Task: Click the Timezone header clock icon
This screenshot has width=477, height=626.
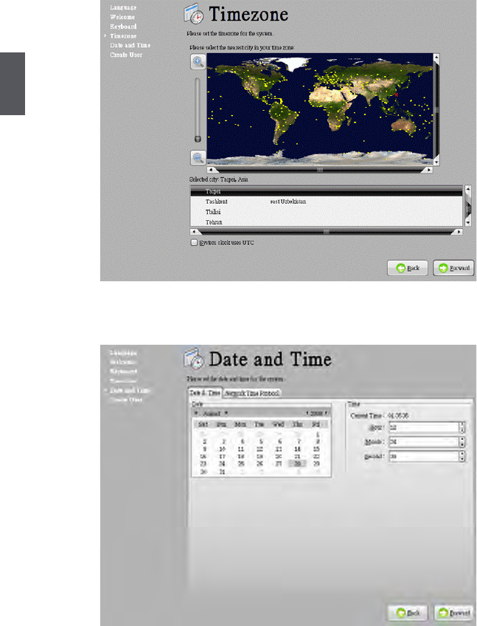Action: point(194,14)
